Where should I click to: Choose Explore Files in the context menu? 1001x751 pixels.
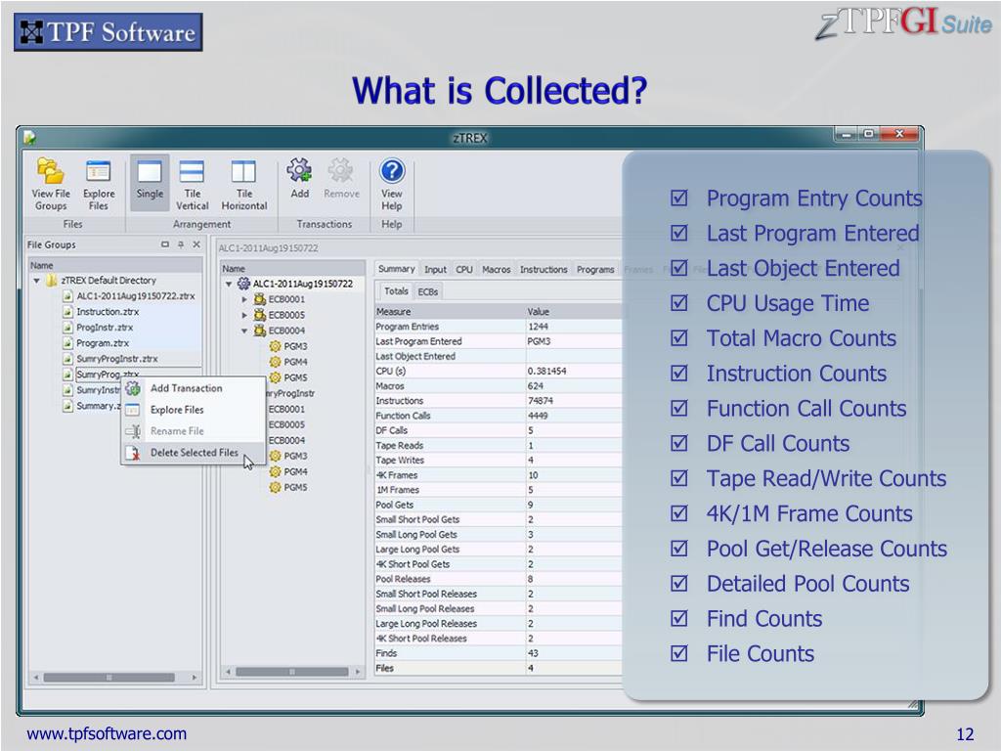[195, 410]
